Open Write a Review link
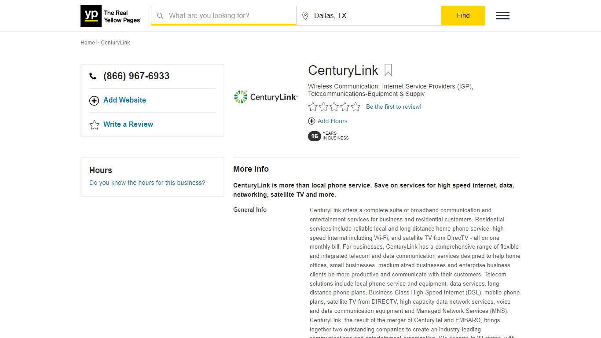The image size is (601, 338). [x=128, y=124]
